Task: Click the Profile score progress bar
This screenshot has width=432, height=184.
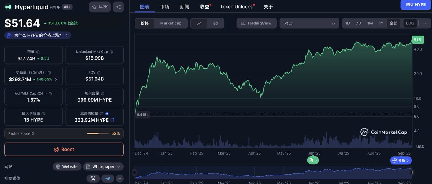Action: click(98, 133)
